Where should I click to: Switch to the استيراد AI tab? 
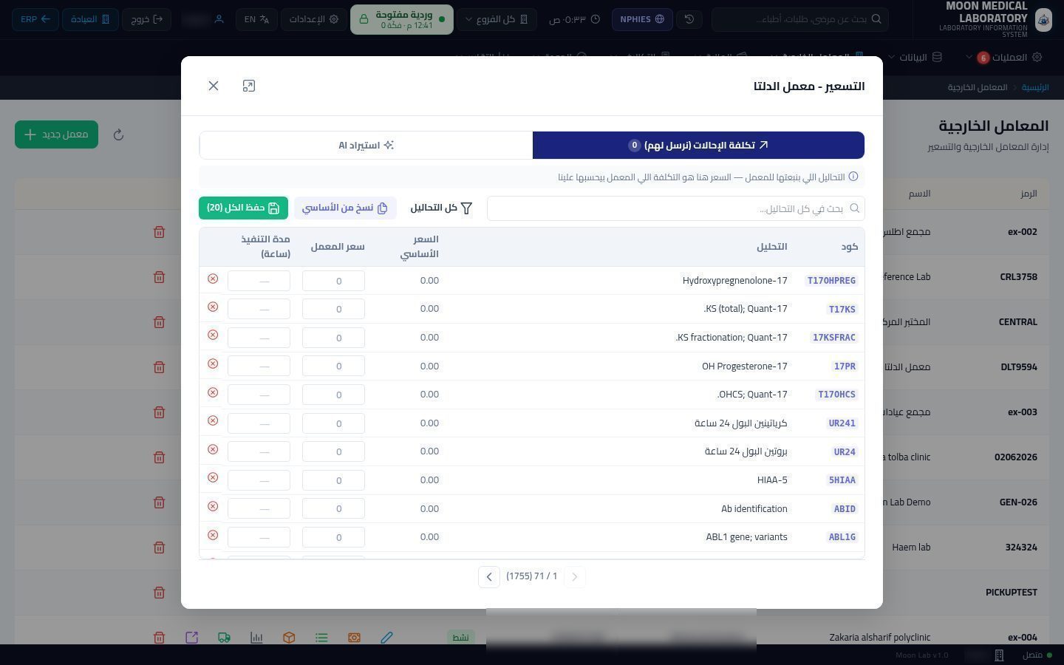366,145
